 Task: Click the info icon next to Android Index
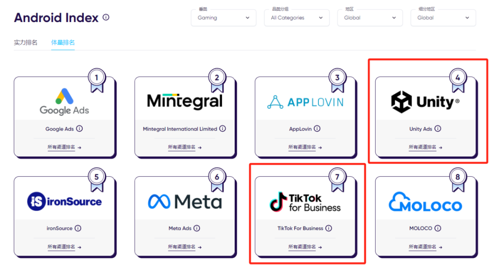coord(106,17)
